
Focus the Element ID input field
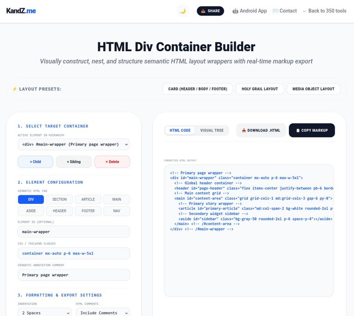click(73, 232)
